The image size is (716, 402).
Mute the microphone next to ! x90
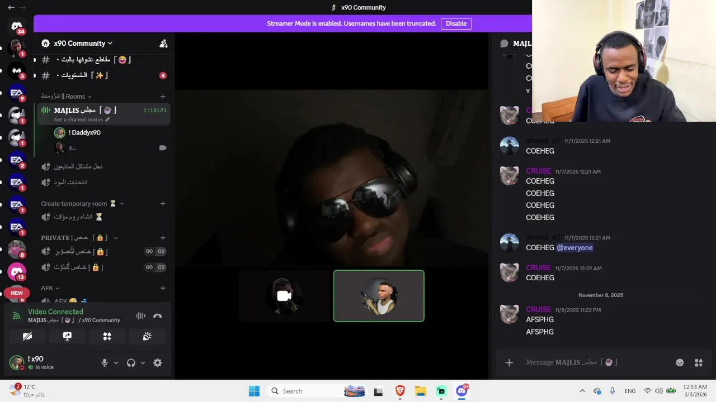click(105, 363)
